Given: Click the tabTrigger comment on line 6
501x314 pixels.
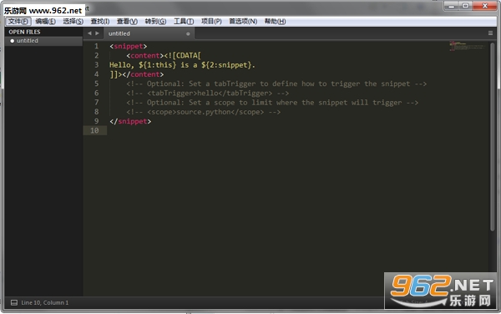Looking at the screenshot, I should pyautogui.click(x=207, y=93).
